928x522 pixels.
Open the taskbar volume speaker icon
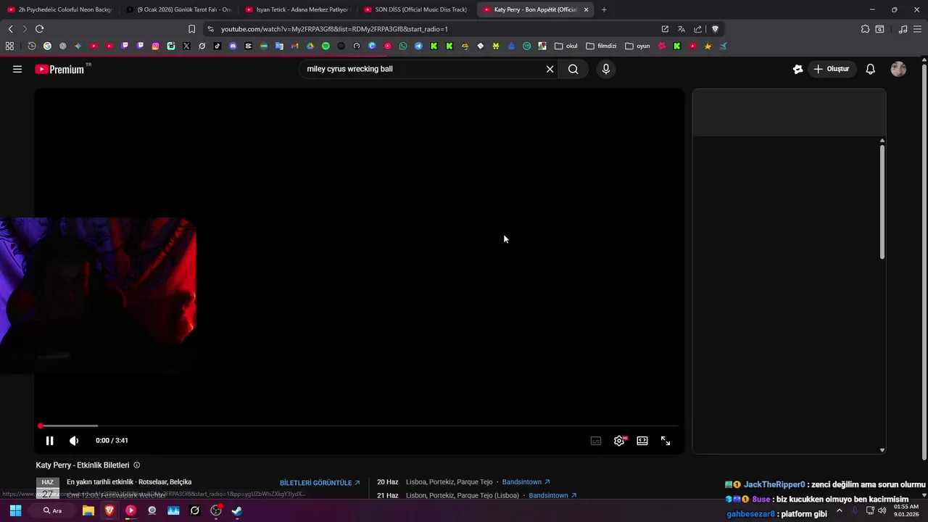(x=882, y=510)
